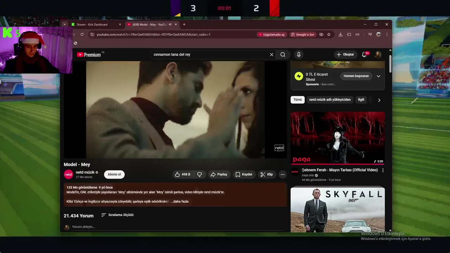450x253 pixels.
Task: Open options menu for Mayın Tarlası video
Action: [x=383, y=170]
